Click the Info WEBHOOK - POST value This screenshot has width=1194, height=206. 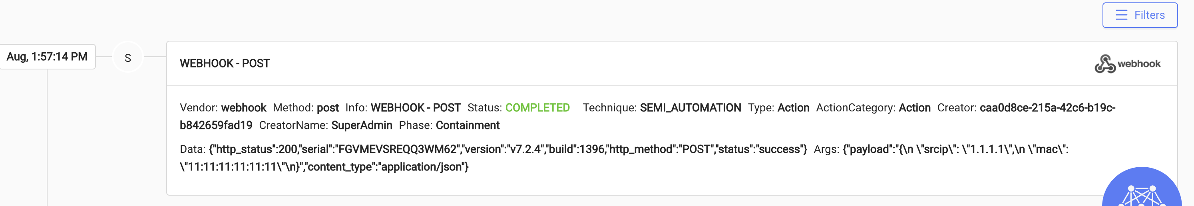pos(415,108)
